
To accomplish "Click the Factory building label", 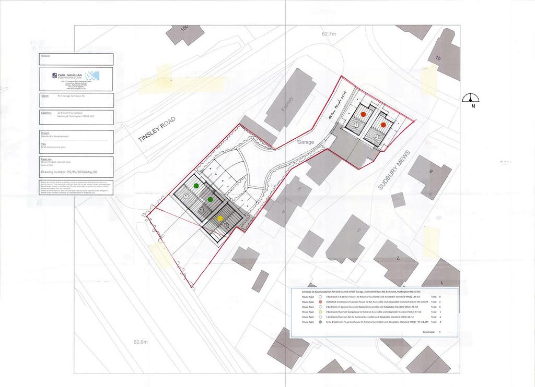I will tap(287, 104).
